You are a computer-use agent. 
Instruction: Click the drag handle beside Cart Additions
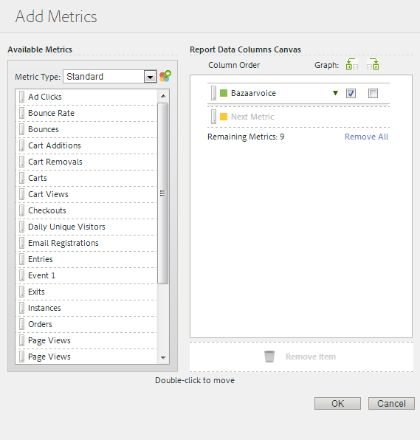coord(21,145)
